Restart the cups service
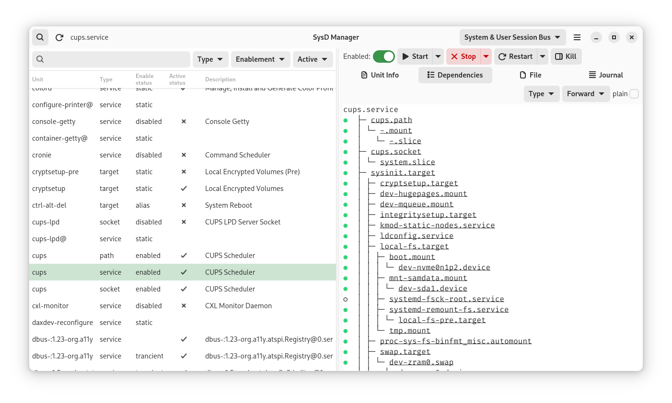Screen dimensions: 672x403 pos(516,56)
